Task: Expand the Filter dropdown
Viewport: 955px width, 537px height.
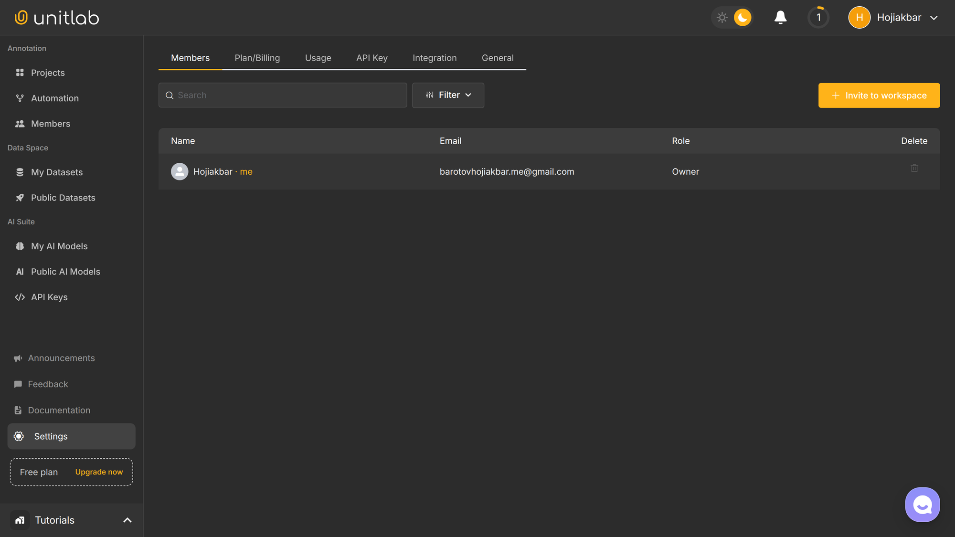Action: pyautogui.click(x=448, y=95)
